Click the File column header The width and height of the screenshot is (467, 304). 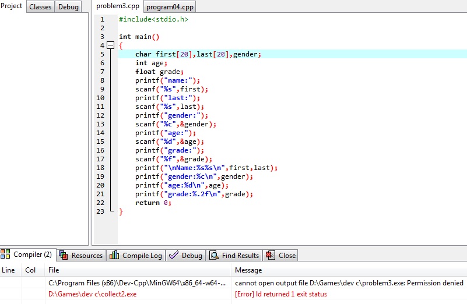pos(138,270)
